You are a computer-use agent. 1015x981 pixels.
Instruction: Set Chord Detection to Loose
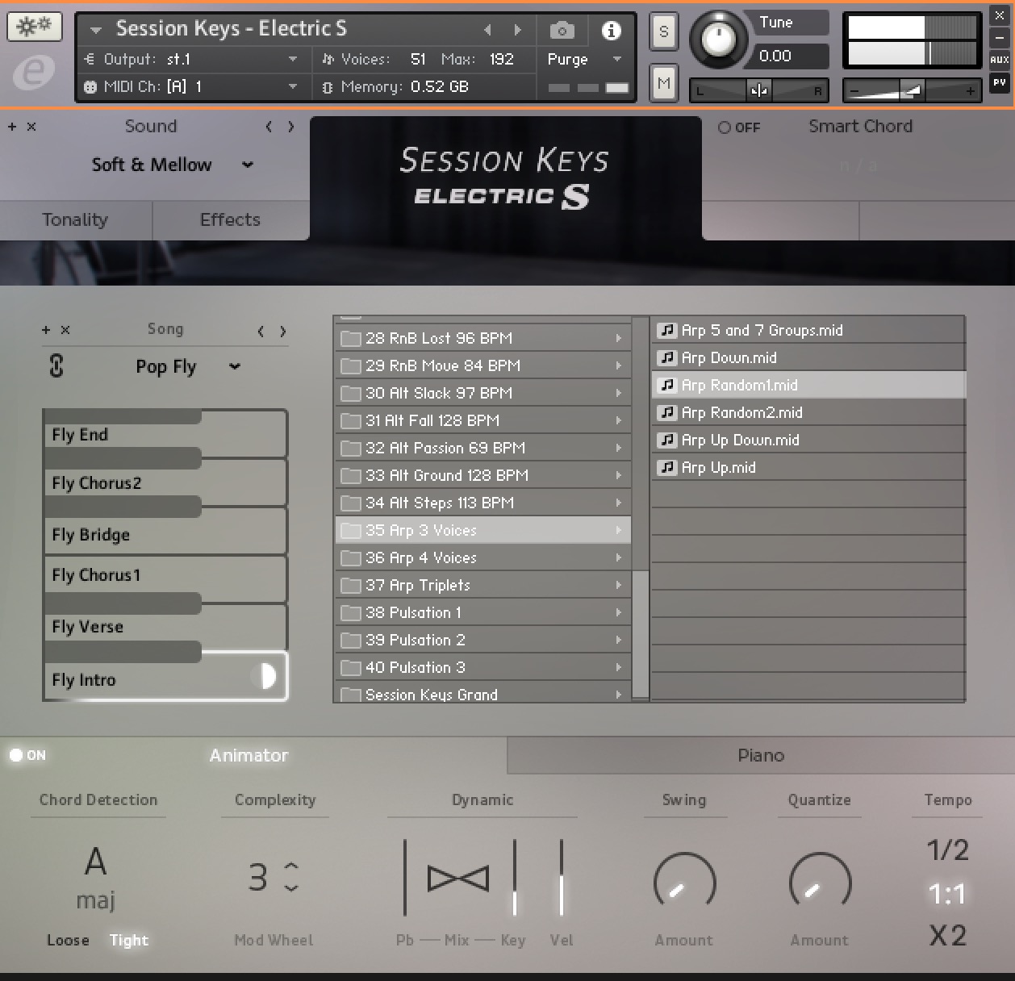click(x=68, y=940)
